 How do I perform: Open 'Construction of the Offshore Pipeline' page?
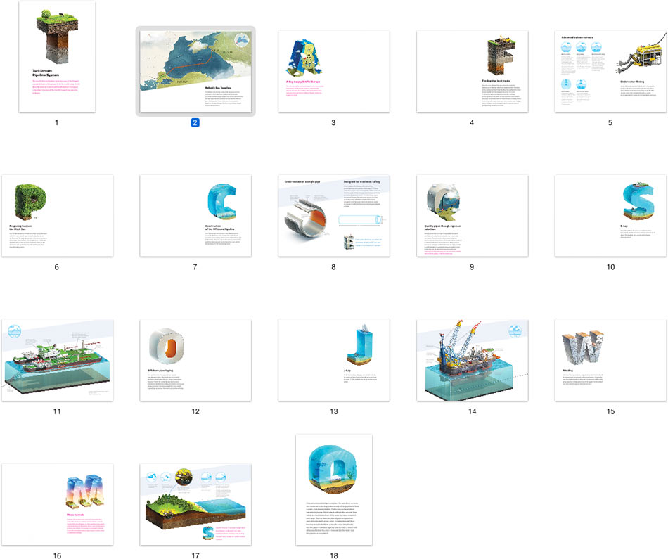[195, 215]
